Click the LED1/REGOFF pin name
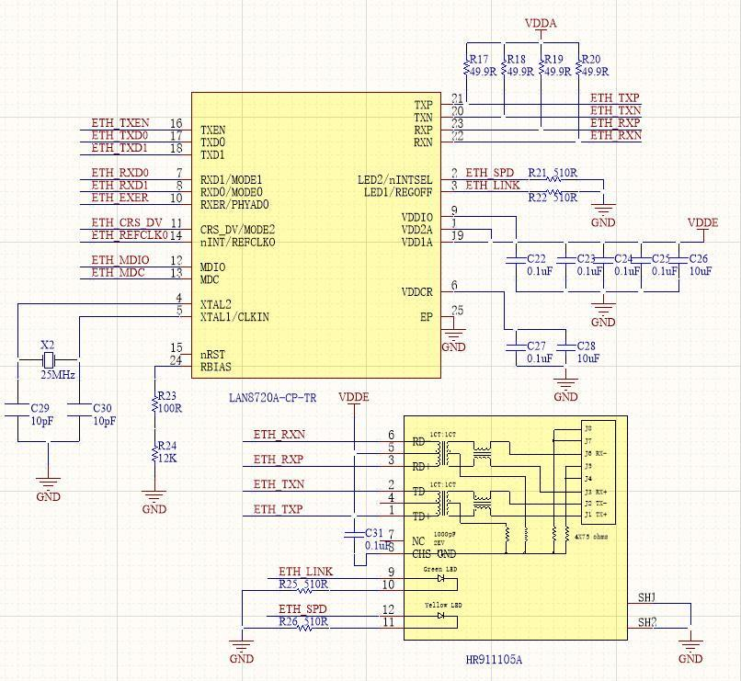Screen dimensions: 741x681 pos(398,192)
